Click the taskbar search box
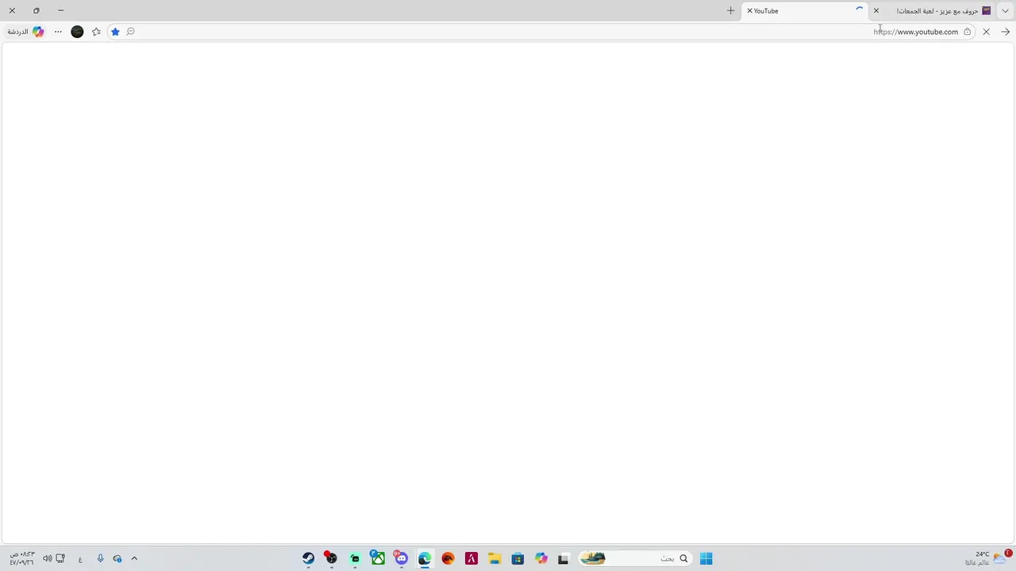Image resolution: width=1016 pixels, height=571 pixels. pos(634,558)
